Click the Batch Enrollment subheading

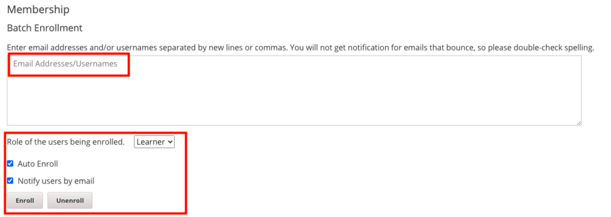45,28
